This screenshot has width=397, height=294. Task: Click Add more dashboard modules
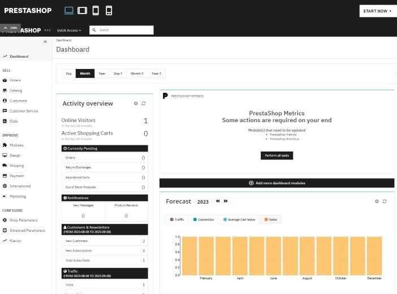[277, 183]
